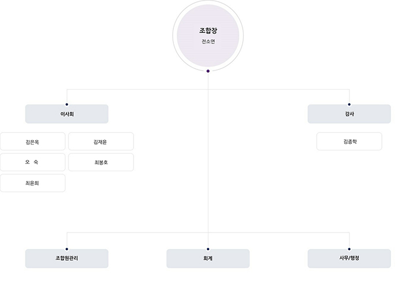Select the 이사회 box
The image size is (416, 292).
tap(66, 114)
